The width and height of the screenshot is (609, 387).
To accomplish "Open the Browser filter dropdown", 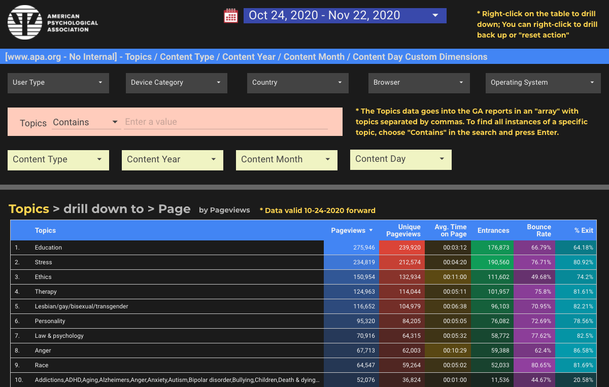I will (419, 83).
